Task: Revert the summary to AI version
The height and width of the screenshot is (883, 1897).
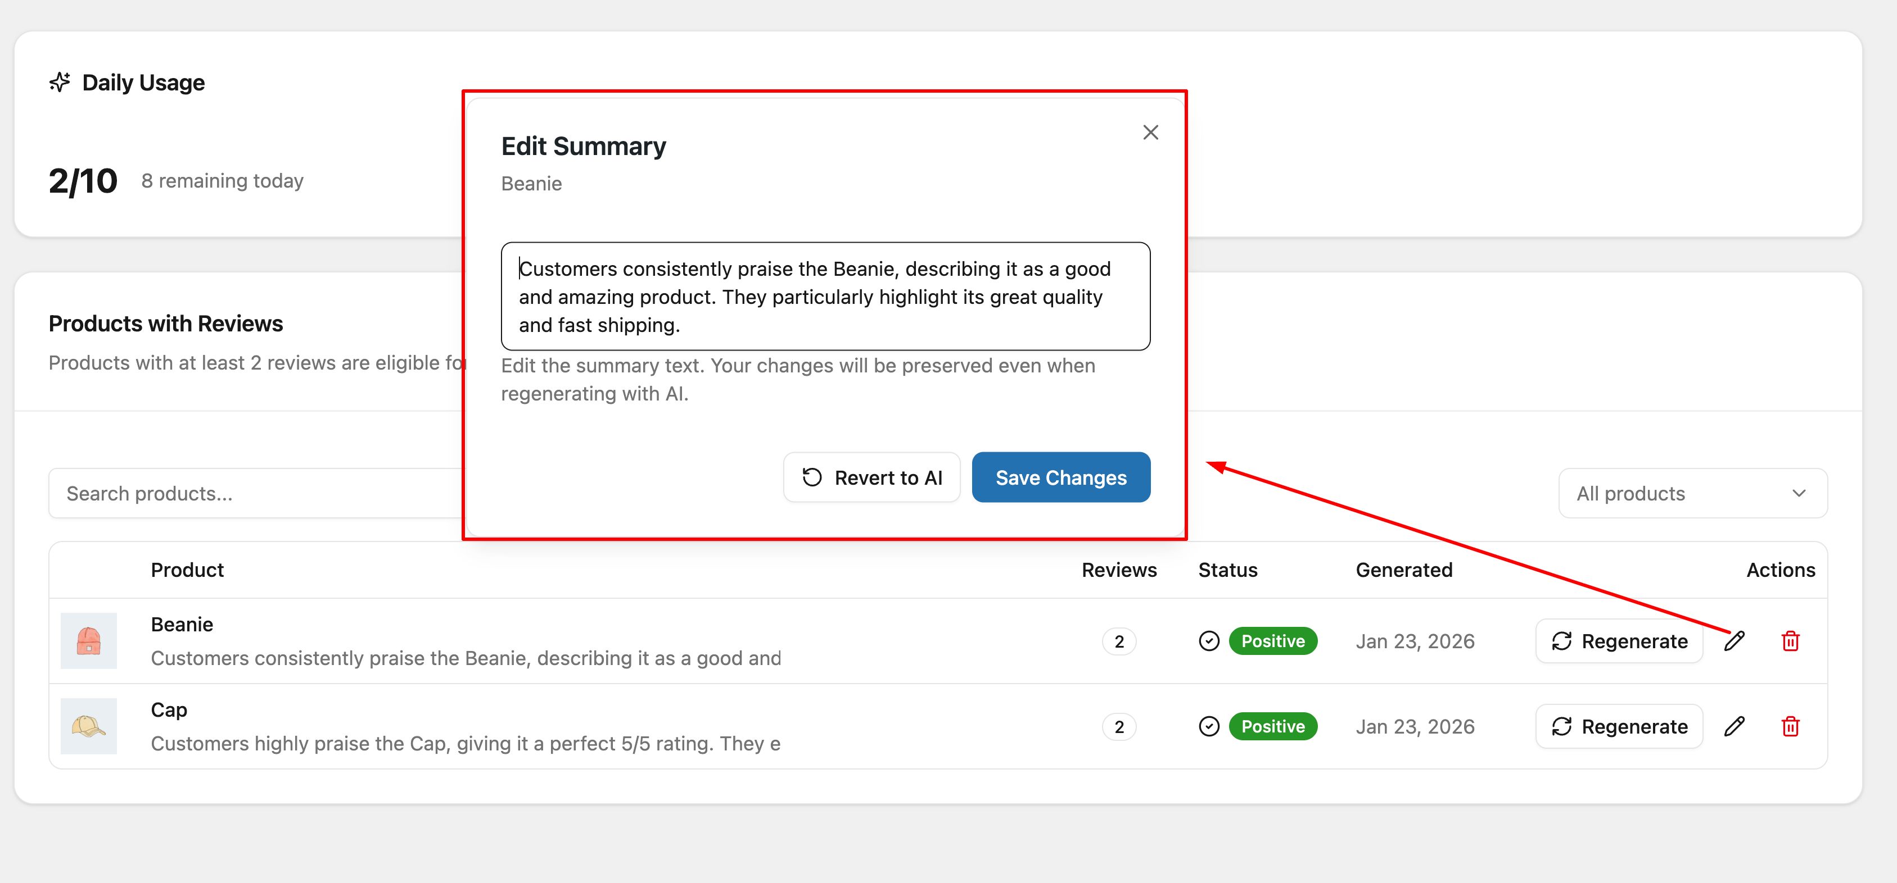Action: pyautogui.click(x=871, y=477)
